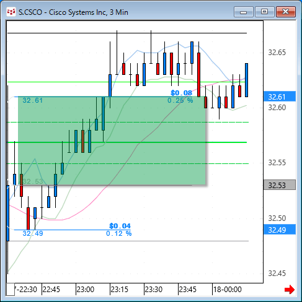Viewport: 302px width, 302px height.
Task: Click the 32.53 label inside the green box
Action: (33, 181)
